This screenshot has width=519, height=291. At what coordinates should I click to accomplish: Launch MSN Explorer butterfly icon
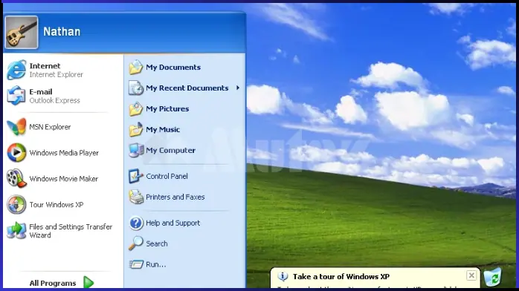point(16,126)
